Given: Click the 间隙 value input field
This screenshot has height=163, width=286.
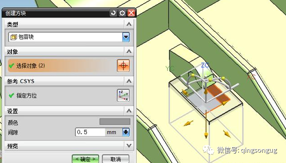Looking at the screenshot, I should (x=91, y=132).
